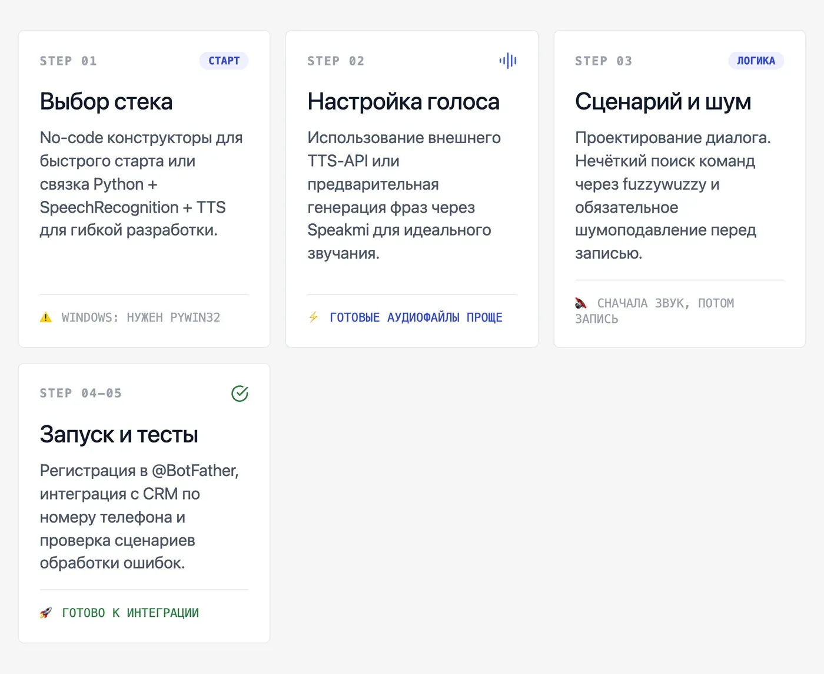Image resolution: width=824 pixels, height=674 pixels.
Task: Select the heading Выбор стека
Action: [x=107, y=102]
